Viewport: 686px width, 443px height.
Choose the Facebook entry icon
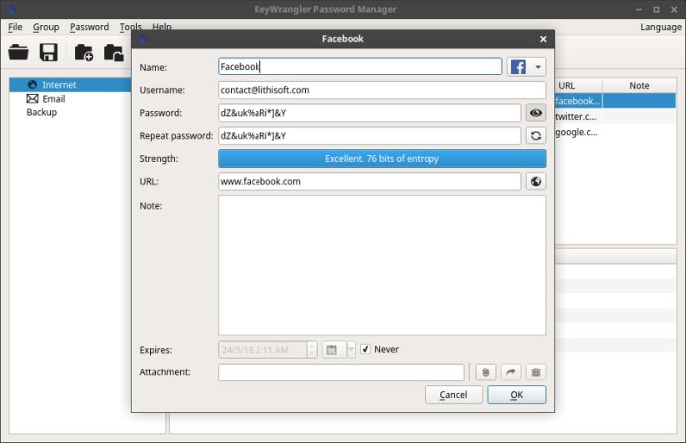(518, 67)
